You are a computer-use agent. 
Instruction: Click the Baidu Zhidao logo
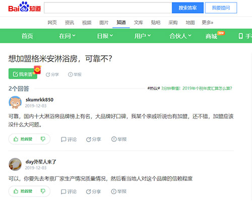point(25,7)
